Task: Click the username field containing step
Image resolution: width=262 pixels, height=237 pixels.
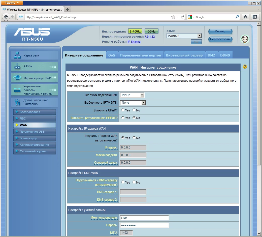Action: tap(144, 218)
